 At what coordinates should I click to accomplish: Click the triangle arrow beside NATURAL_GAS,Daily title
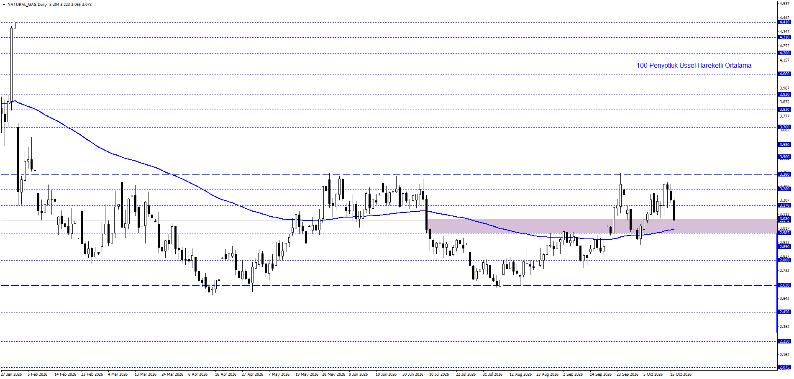4,5
